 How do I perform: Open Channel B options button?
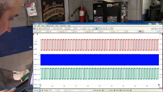[60, 31]
